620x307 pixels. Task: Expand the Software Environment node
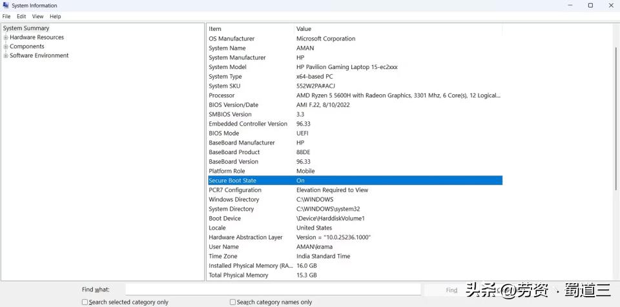click(x=6, y=55)
